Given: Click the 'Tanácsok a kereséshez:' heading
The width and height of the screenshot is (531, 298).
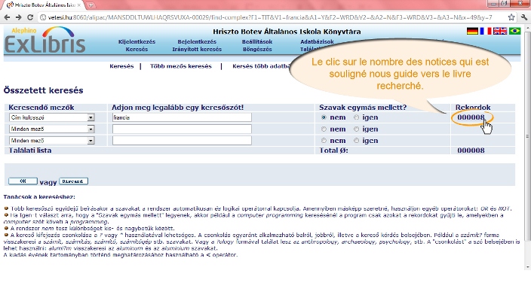Looking at the screenshot, I should coord(39,196).
